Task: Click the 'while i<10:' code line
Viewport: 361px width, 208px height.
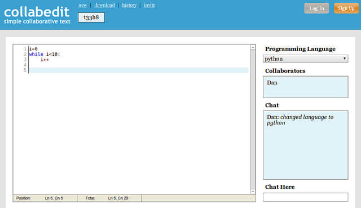Action: pos(45,54)
